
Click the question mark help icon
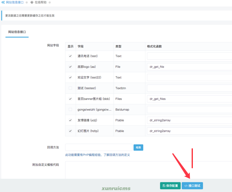(x=32, y=2)
